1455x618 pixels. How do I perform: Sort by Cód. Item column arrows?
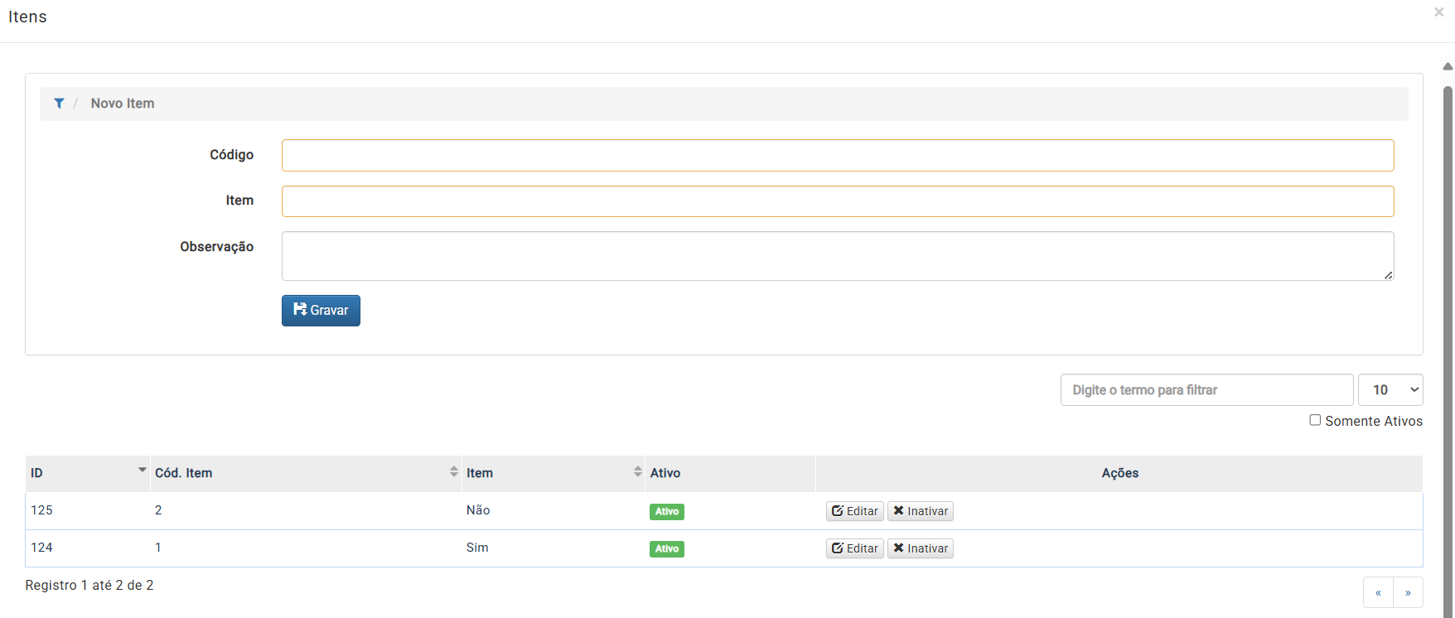click(453, 472)
